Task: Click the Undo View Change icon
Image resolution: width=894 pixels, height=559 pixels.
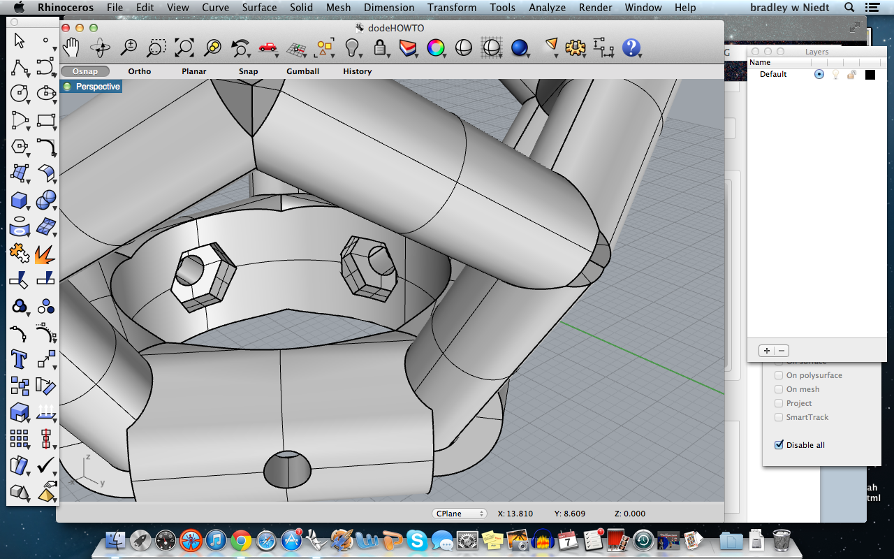Action: coord(240,48)
